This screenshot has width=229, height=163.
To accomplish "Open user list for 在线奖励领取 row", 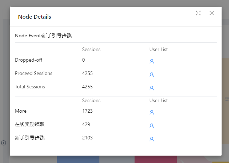I will tap(152, 126).
